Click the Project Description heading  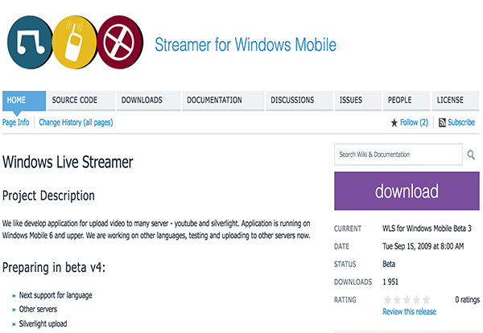[x=48, y=196]
